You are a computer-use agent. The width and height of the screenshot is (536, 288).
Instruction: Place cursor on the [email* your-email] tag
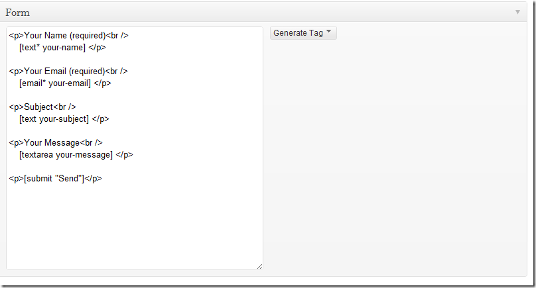[55, 83]
